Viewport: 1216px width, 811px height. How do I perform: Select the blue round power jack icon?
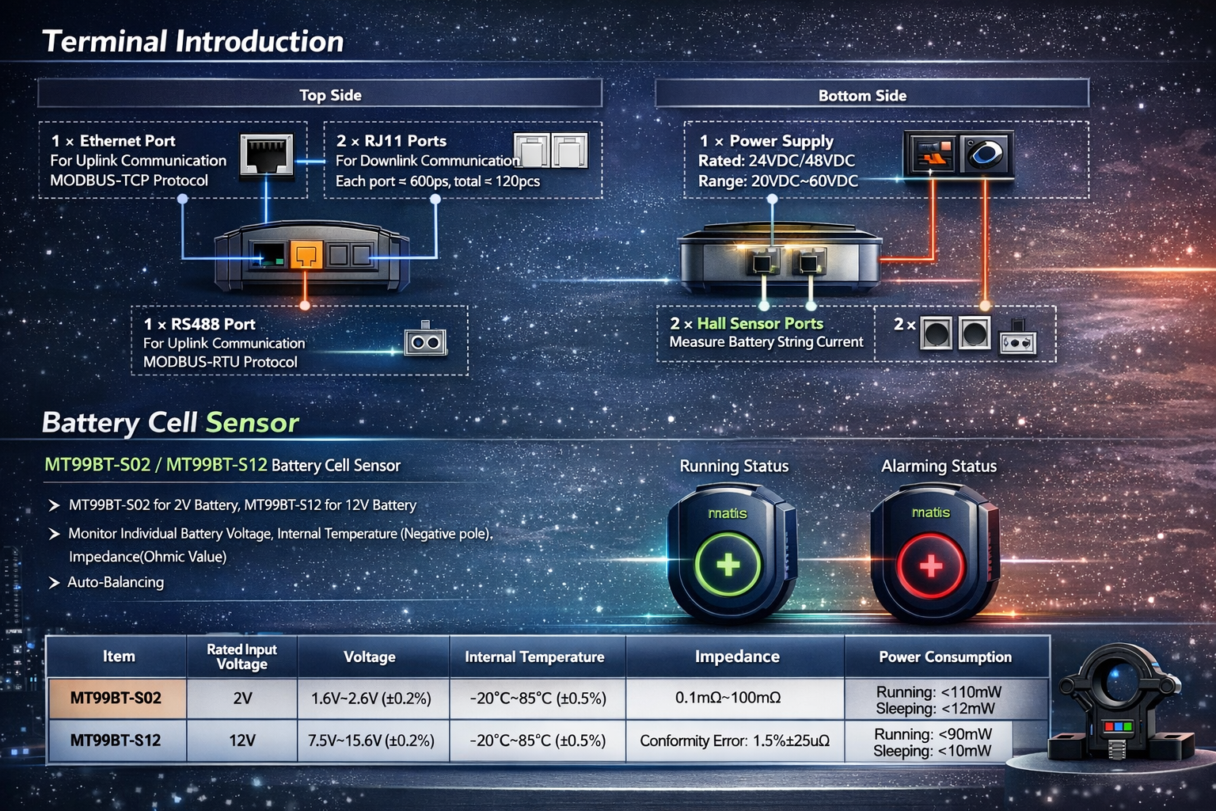pyautogui.click(x=985, y=153)
